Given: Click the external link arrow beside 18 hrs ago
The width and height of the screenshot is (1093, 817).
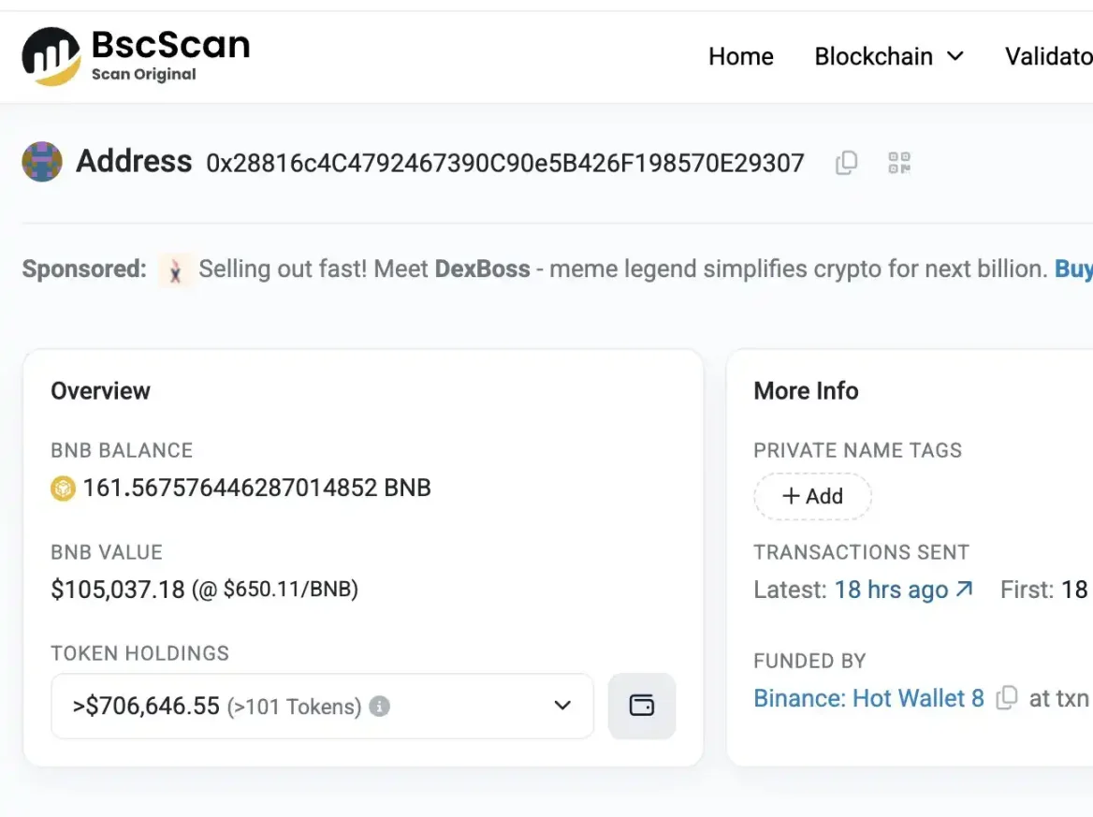Looking at the screenshot, I should (965, 589).
